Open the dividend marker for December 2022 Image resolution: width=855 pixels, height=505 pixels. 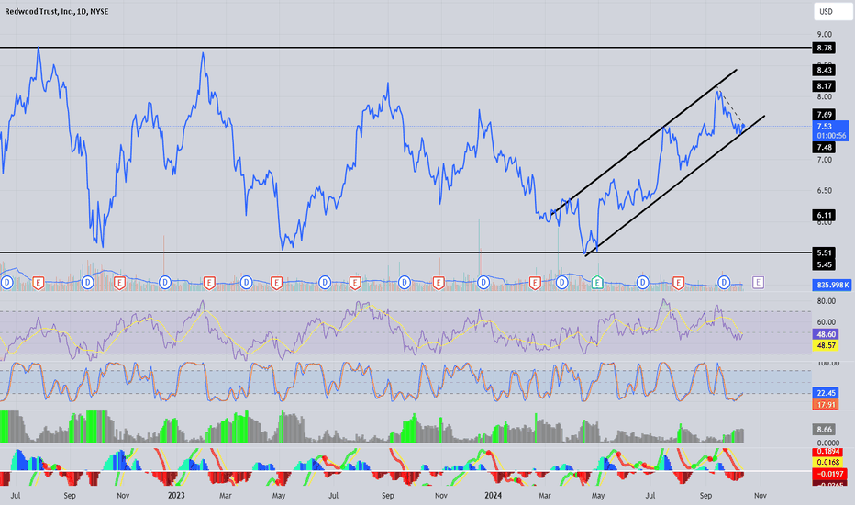click(x=165, y=282)
